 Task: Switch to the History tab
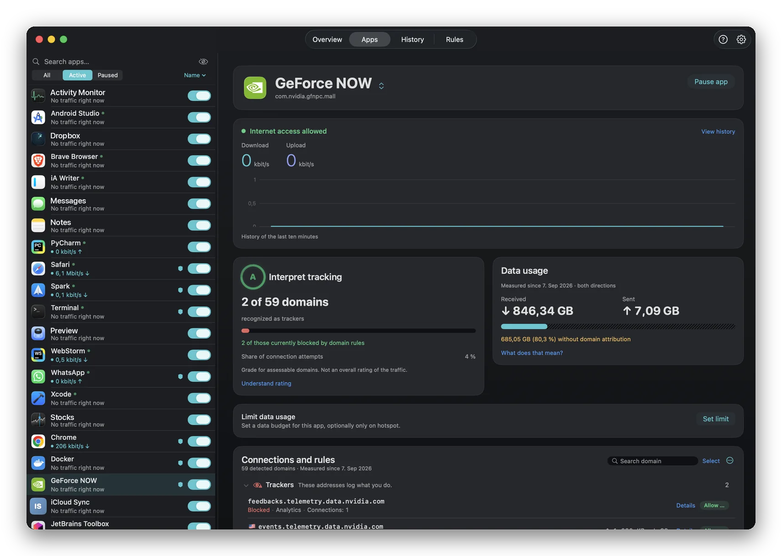(412, 39)
